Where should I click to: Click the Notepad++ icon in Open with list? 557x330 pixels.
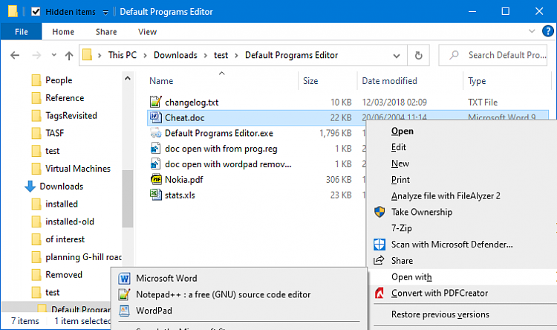(x=123, y=294)
